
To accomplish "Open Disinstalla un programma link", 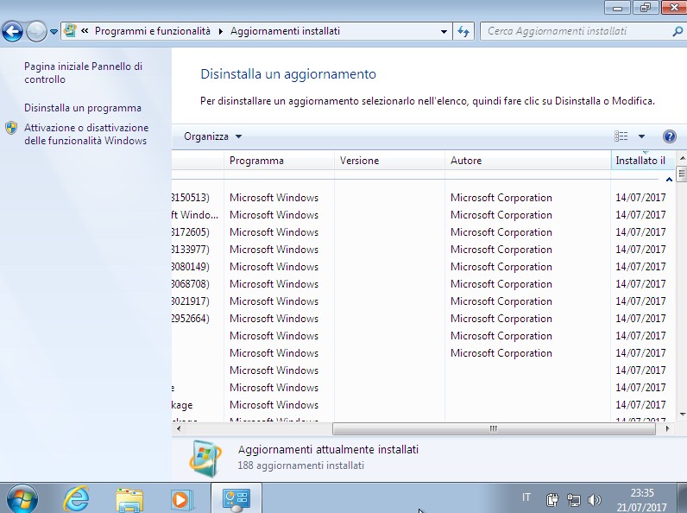I will [x=83, y=108].
